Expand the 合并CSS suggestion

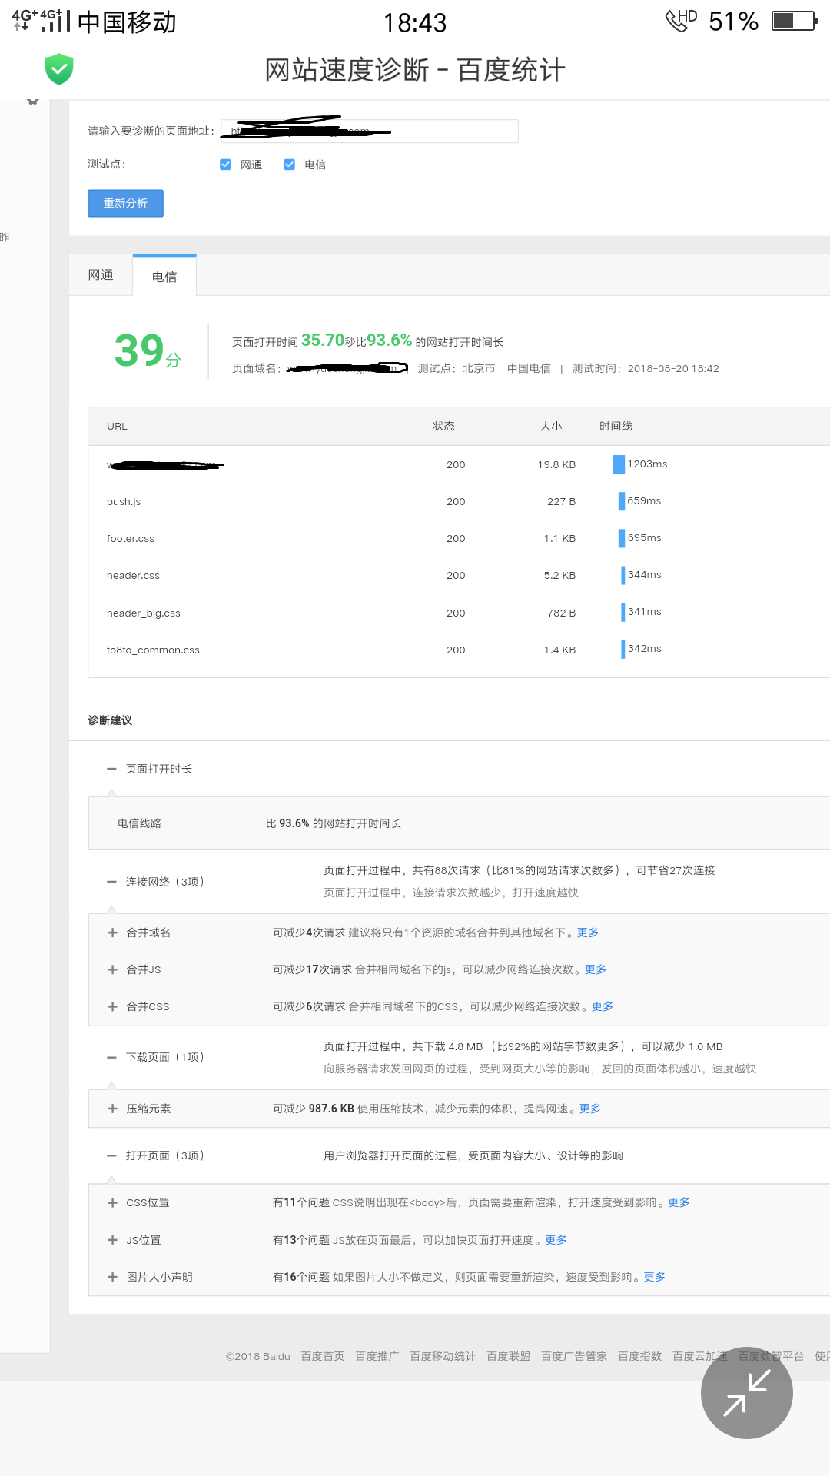click(x=112, y=1006)
